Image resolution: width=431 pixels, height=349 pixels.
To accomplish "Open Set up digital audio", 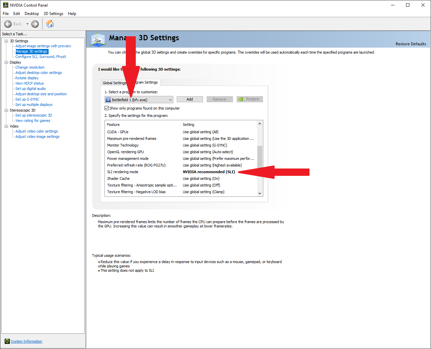I will tap(31, 89).
